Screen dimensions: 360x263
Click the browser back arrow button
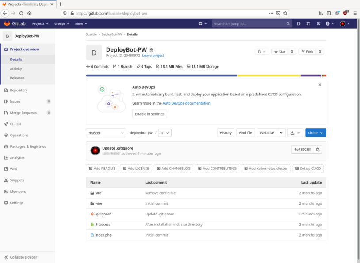pos(5,13)
